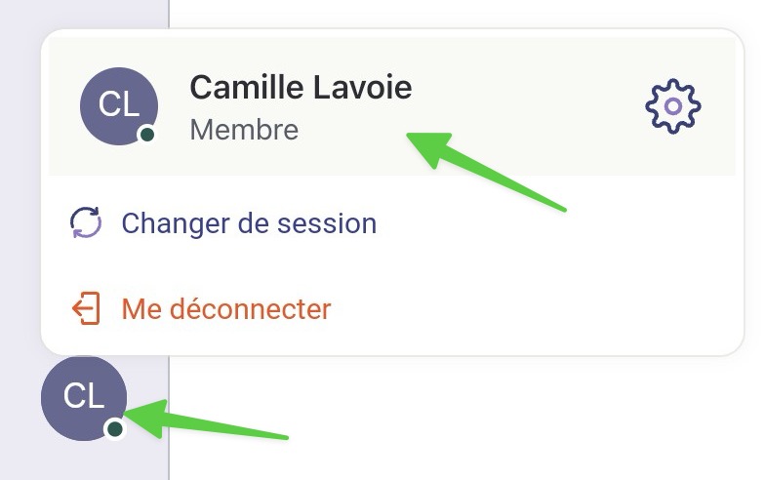
Task: Click the green status dot on sidebar avatar
Action: [x=115, y=429]
